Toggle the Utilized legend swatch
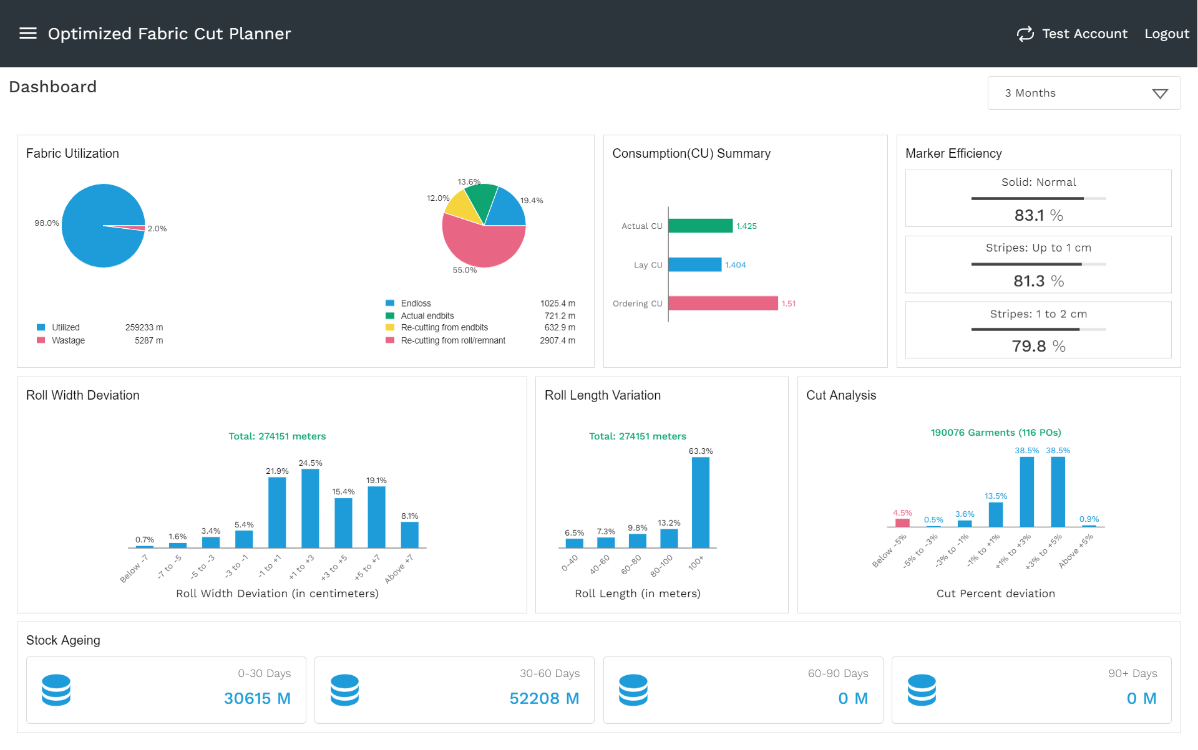This screenshot has height=750, width=1198. pos(41,327)
